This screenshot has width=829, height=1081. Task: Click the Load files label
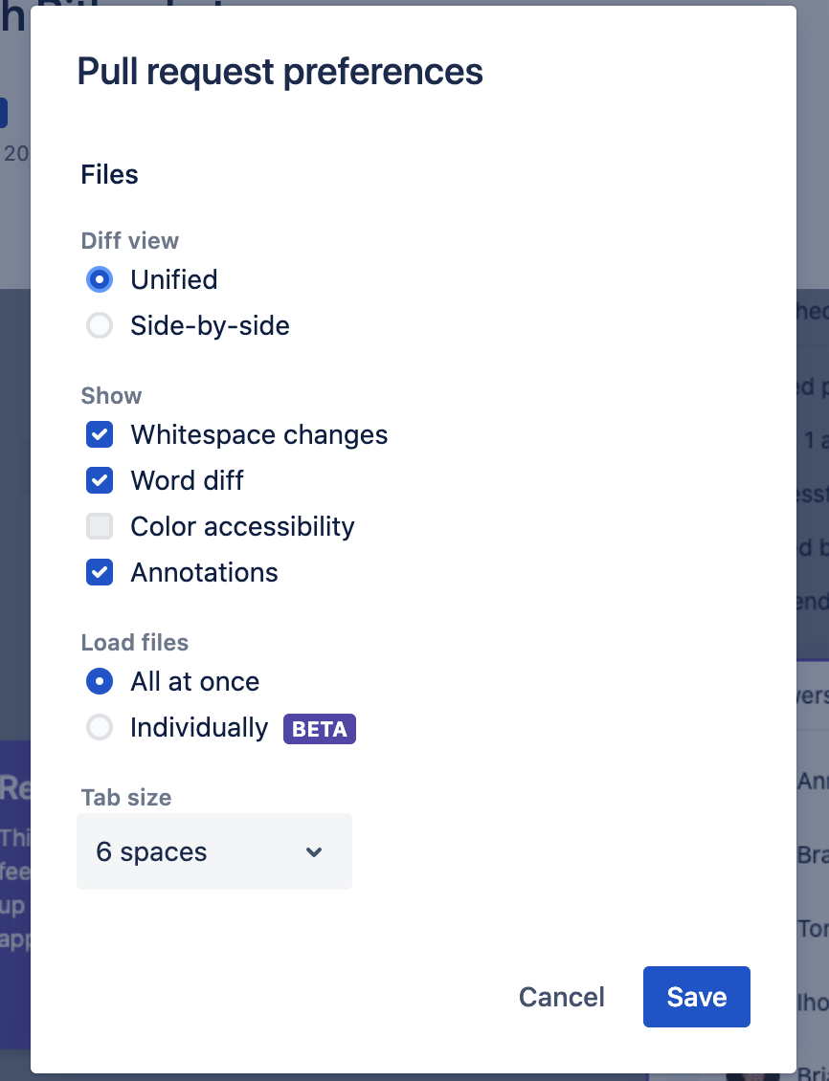click(x=134, y=642)
